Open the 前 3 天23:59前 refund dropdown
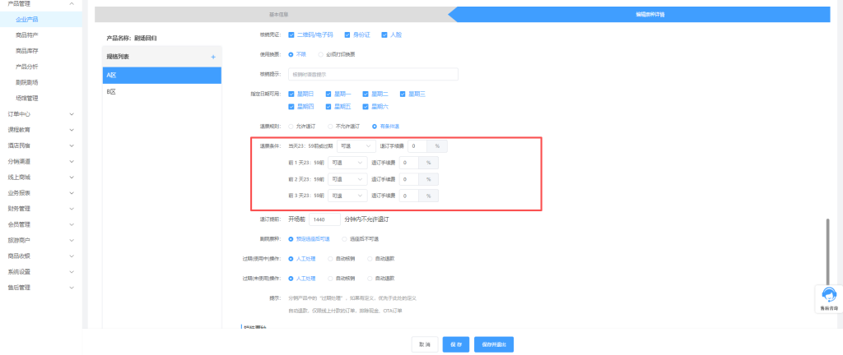The height and width of the screenshot is (355, 843). coord(347,196)
